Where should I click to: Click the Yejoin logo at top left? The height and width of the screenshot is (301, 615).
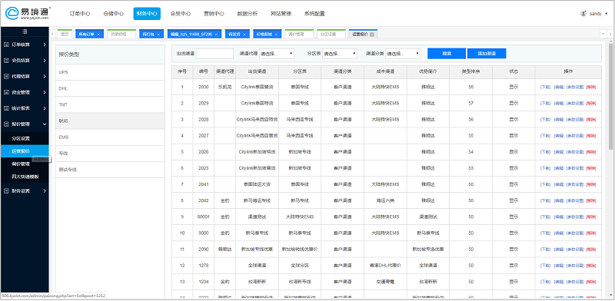[x=28, y=13]
